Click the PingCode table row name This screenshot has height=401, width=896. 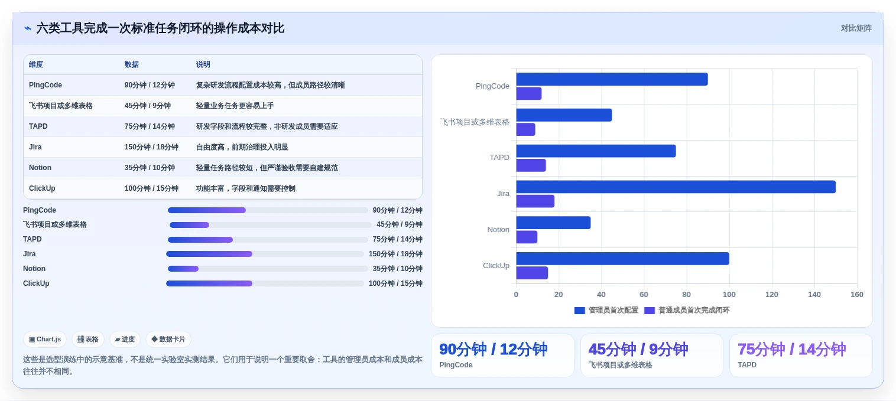(46, 85)
